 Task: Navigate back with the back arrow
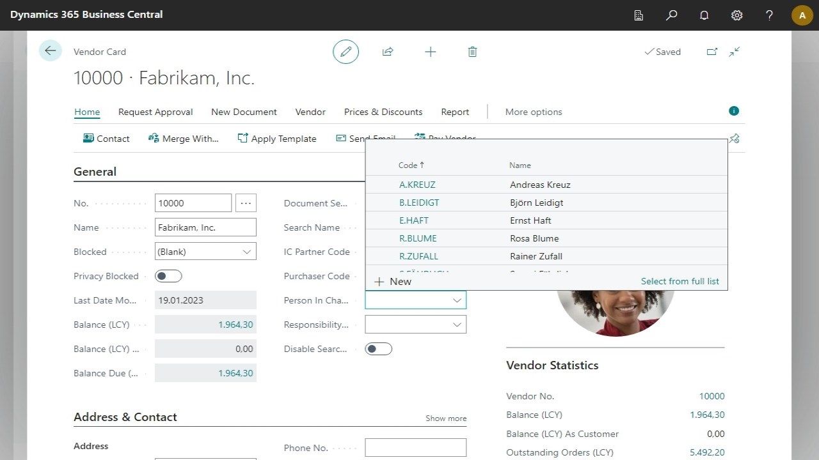[50, 50]
